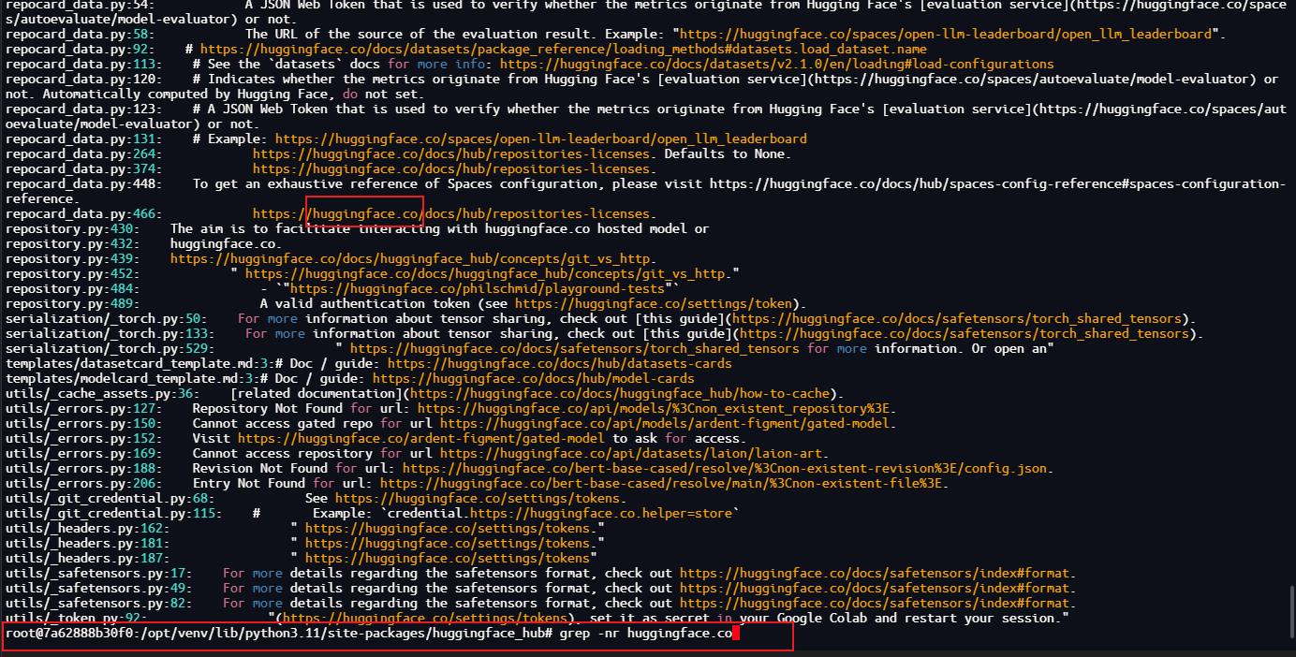Open the leaderboard URL on repocard_data.py:131
This screenshot has width=1296, height=657.
[x=541, y=139]
